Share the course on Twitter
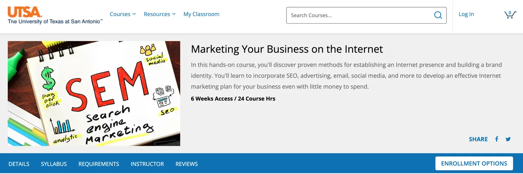The width and height of the screenshot is (523, 174). [x=508, y=139]
